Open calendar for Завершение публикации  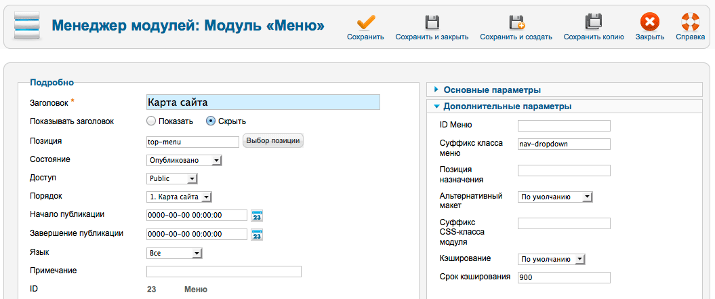coord(257,235)
